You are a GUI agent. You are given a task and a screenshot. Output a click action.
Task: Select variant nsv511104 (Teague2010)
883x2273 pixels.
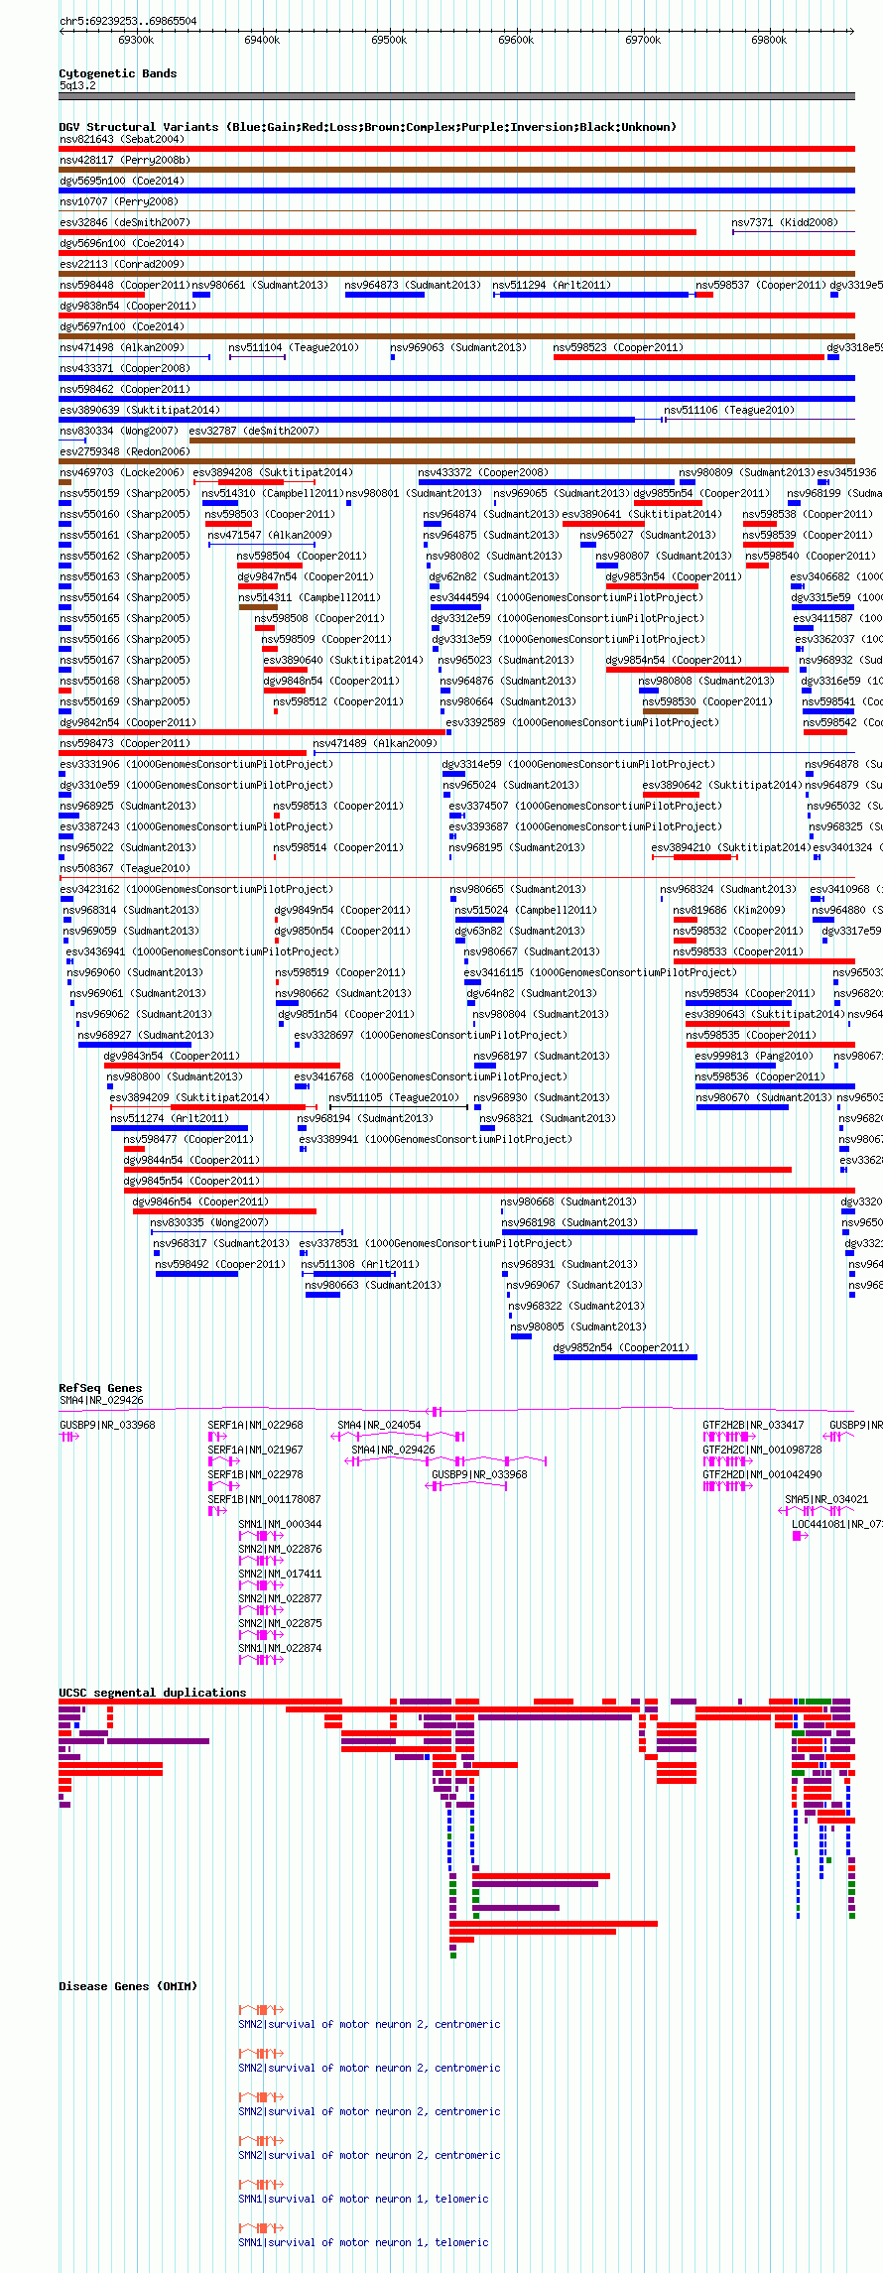click(294, 347)
